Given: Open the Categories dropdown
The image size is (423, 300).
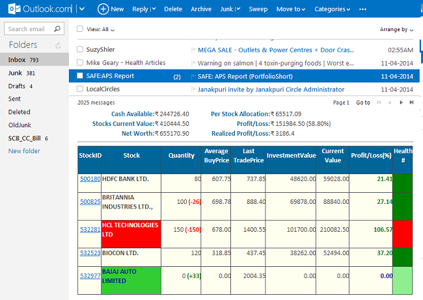Looking at the screenshot, I should [x=333, y=9].
